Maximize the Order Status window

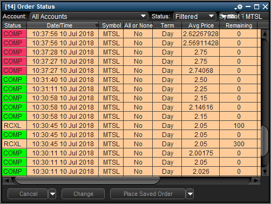point(256,7)
